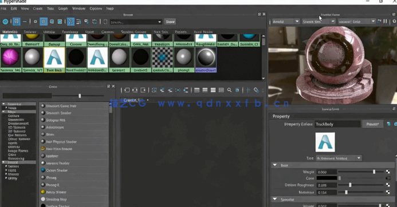Click the map button next to Weight slider

coord(388,172)
